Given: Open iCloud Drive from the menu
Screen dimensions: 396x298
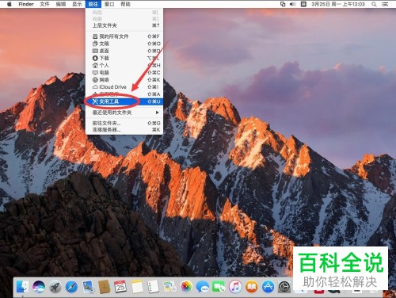Looking at the screenshot, I should click(x=124, y=87).
